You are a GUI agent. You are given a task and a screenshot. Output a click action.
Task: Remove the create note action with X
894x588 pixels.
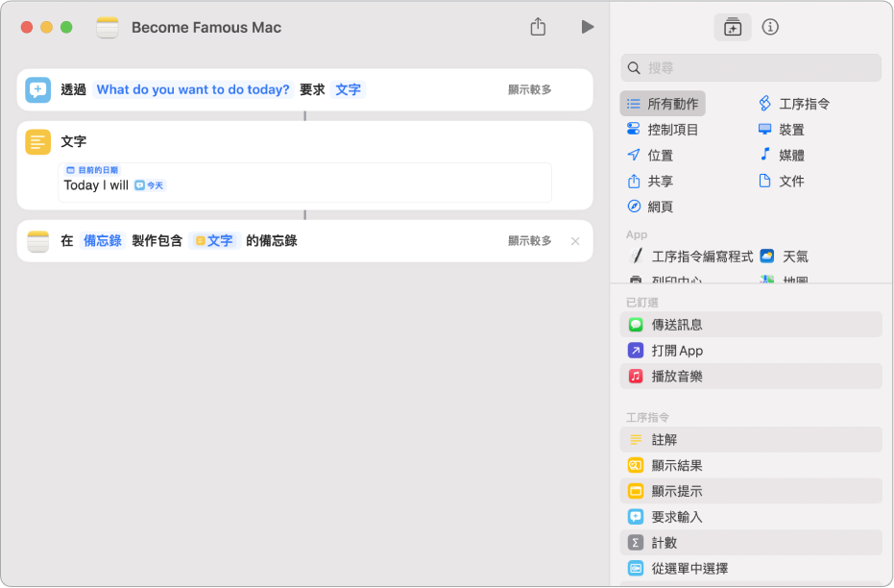(x=575, y=241)
